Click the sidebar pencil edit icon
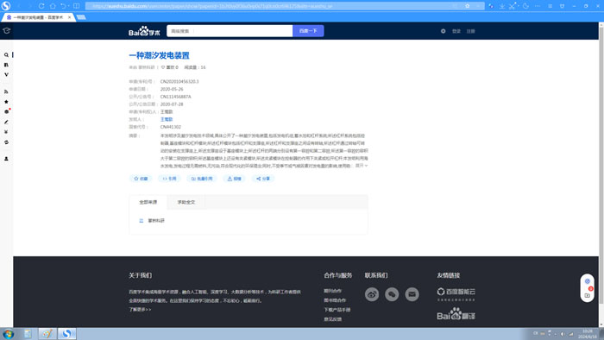Screen dimensions: 604x340 [6, 122]
